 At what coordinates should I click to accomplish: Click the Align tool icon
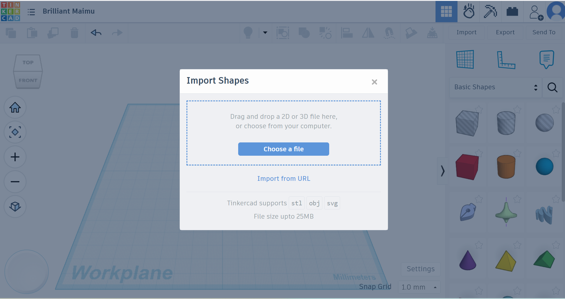coord(347,33)
